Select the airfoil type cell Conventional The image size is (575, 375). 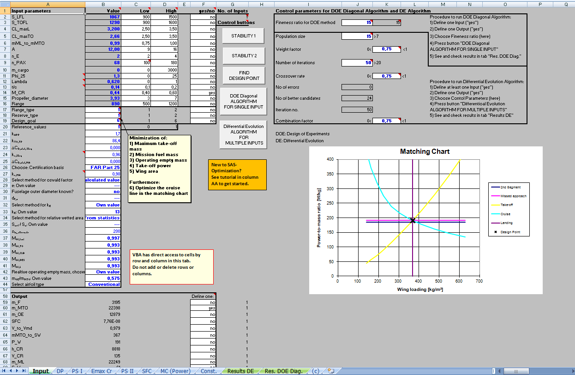pyautogui.click(x=103, y=284)
